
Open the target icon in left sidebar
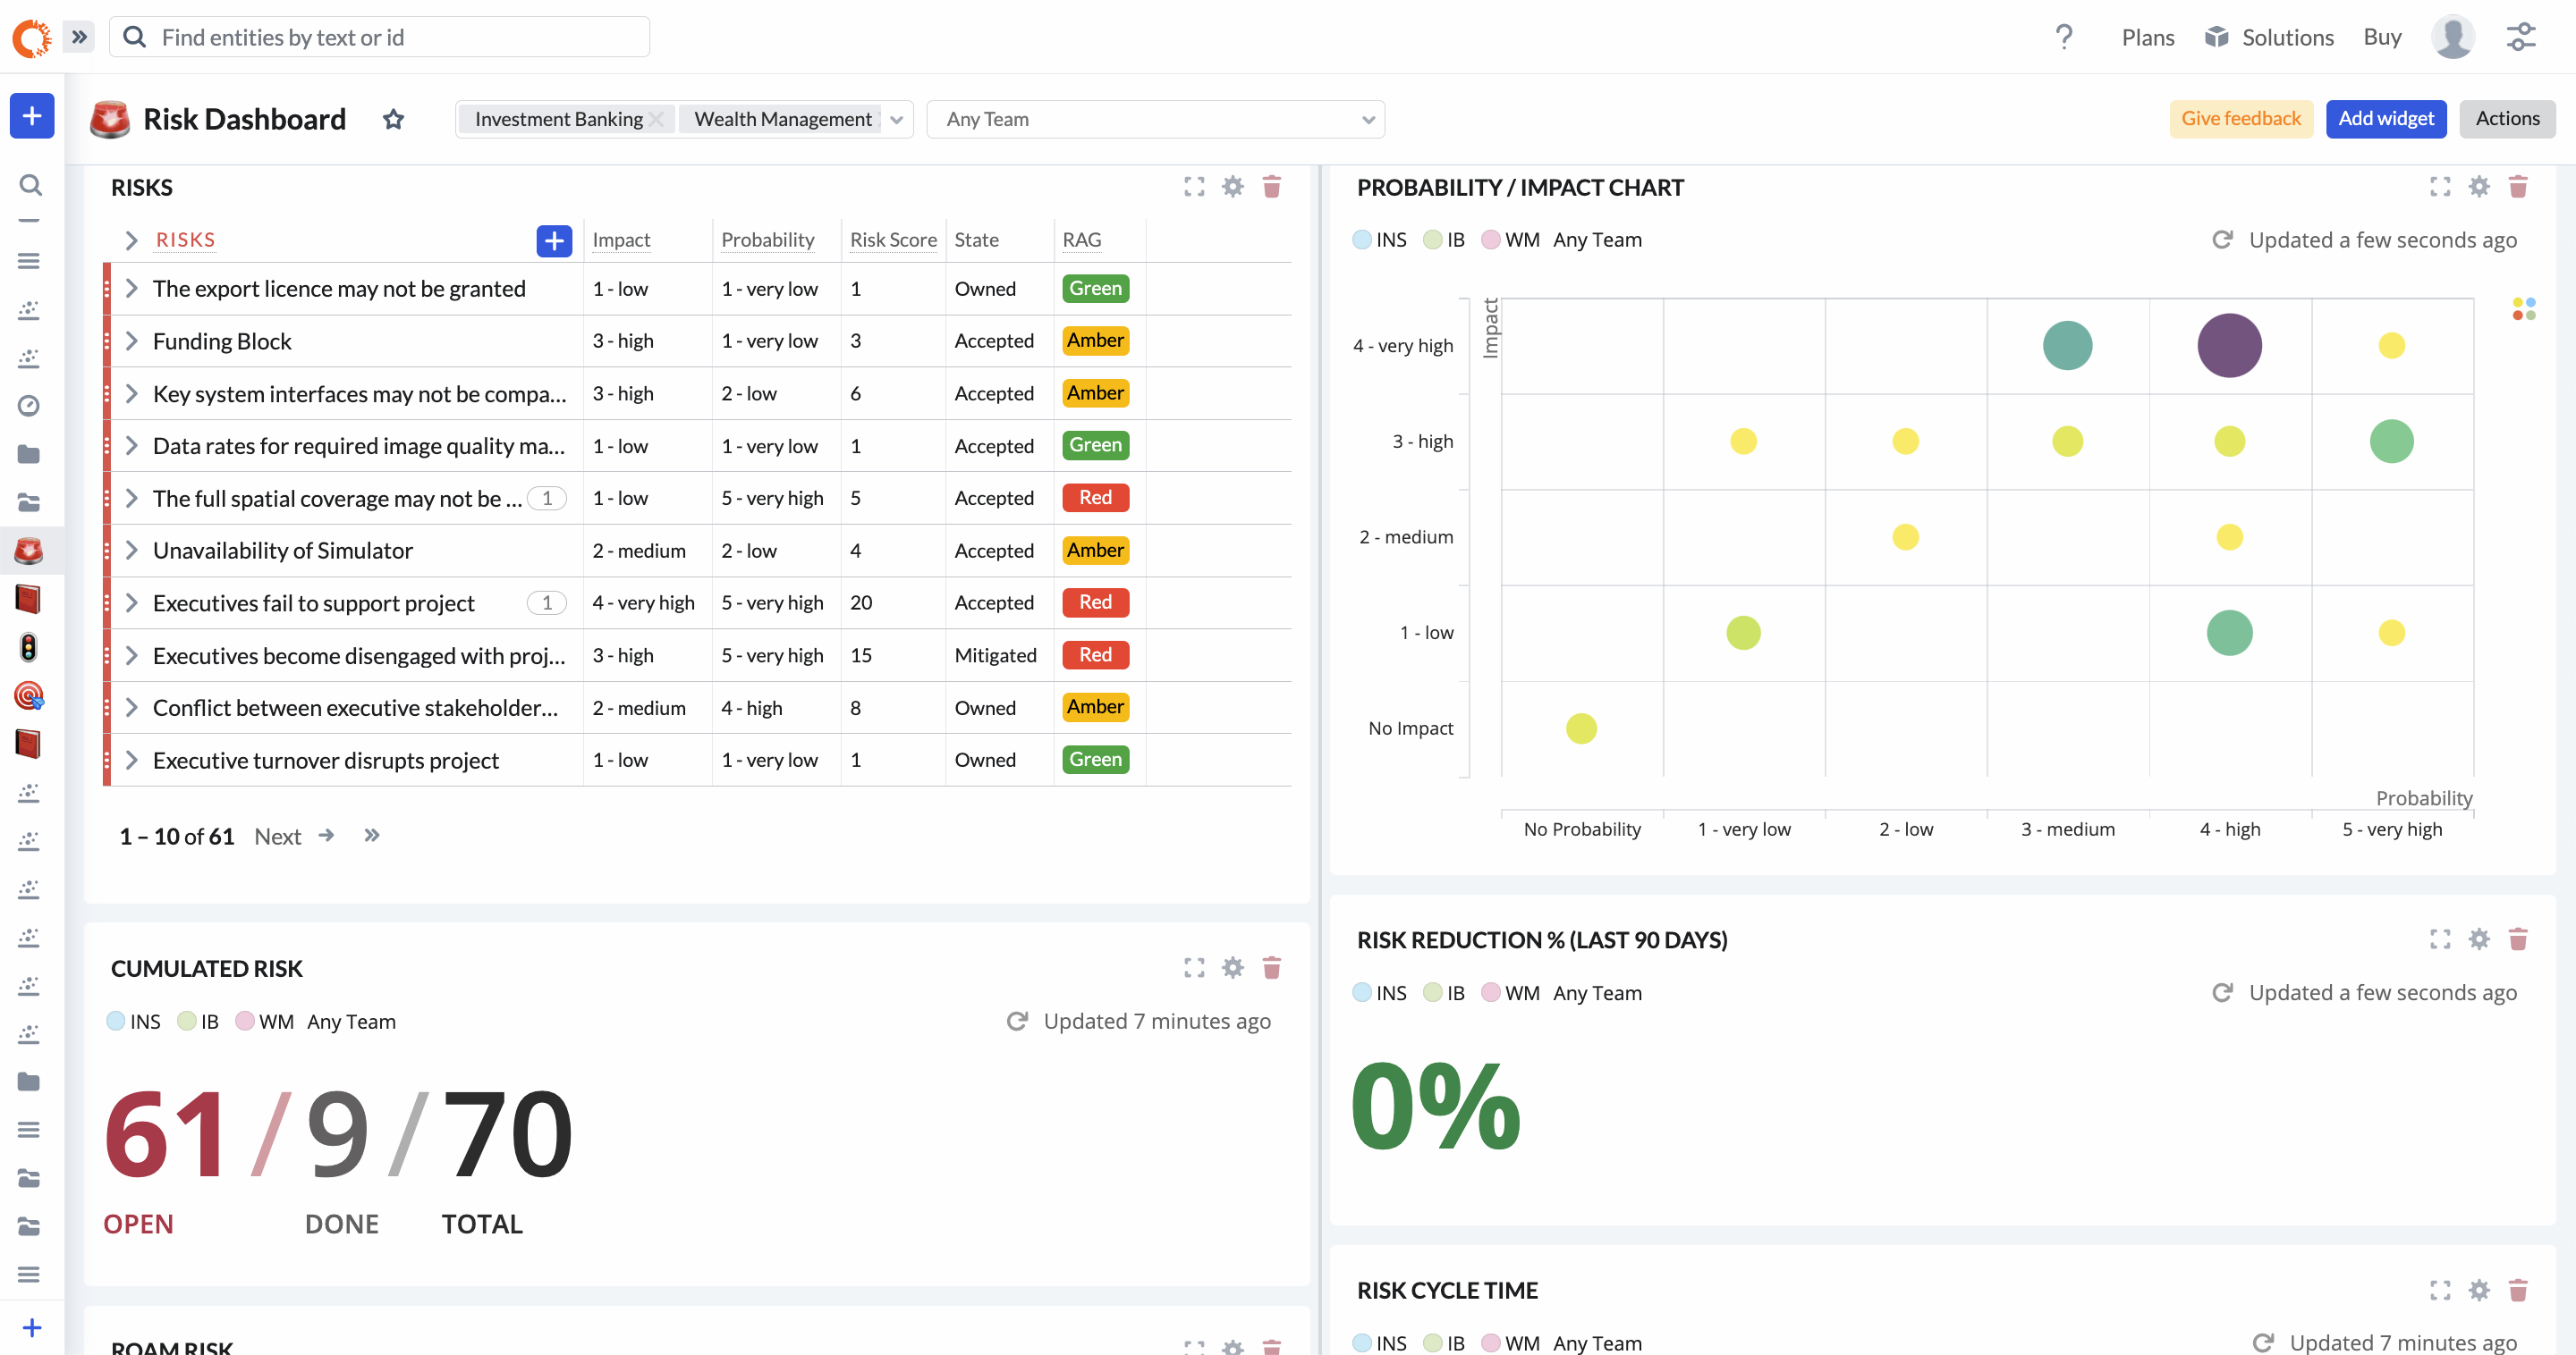tap(29, 695)
